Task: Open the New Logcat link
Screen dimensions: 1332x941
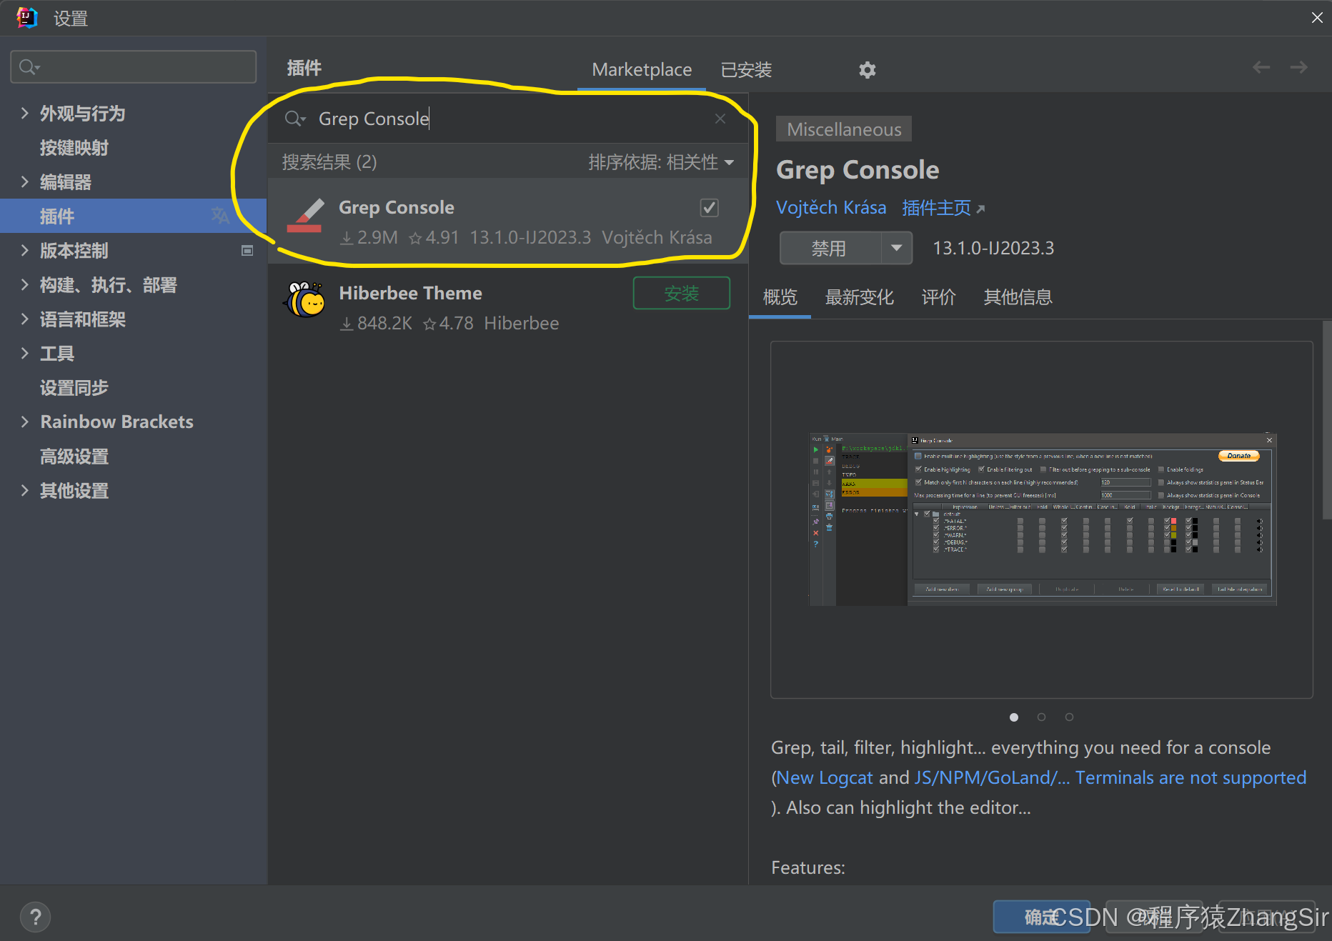Action: pyautogui.click(x=825, y=777)
